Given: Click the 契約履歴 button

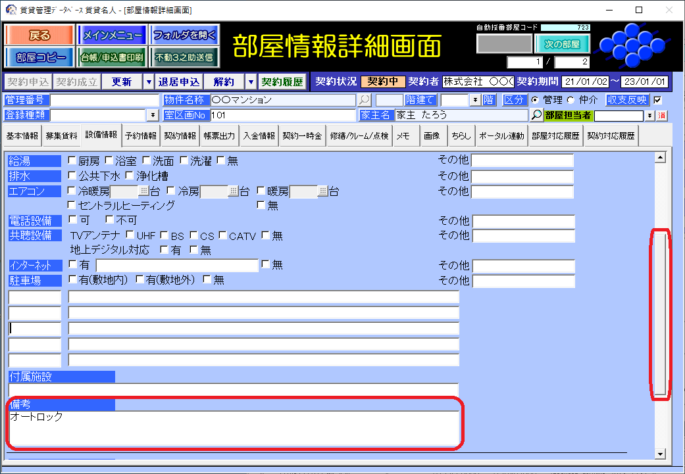Looking at the screenshot, I should [282, 82].
